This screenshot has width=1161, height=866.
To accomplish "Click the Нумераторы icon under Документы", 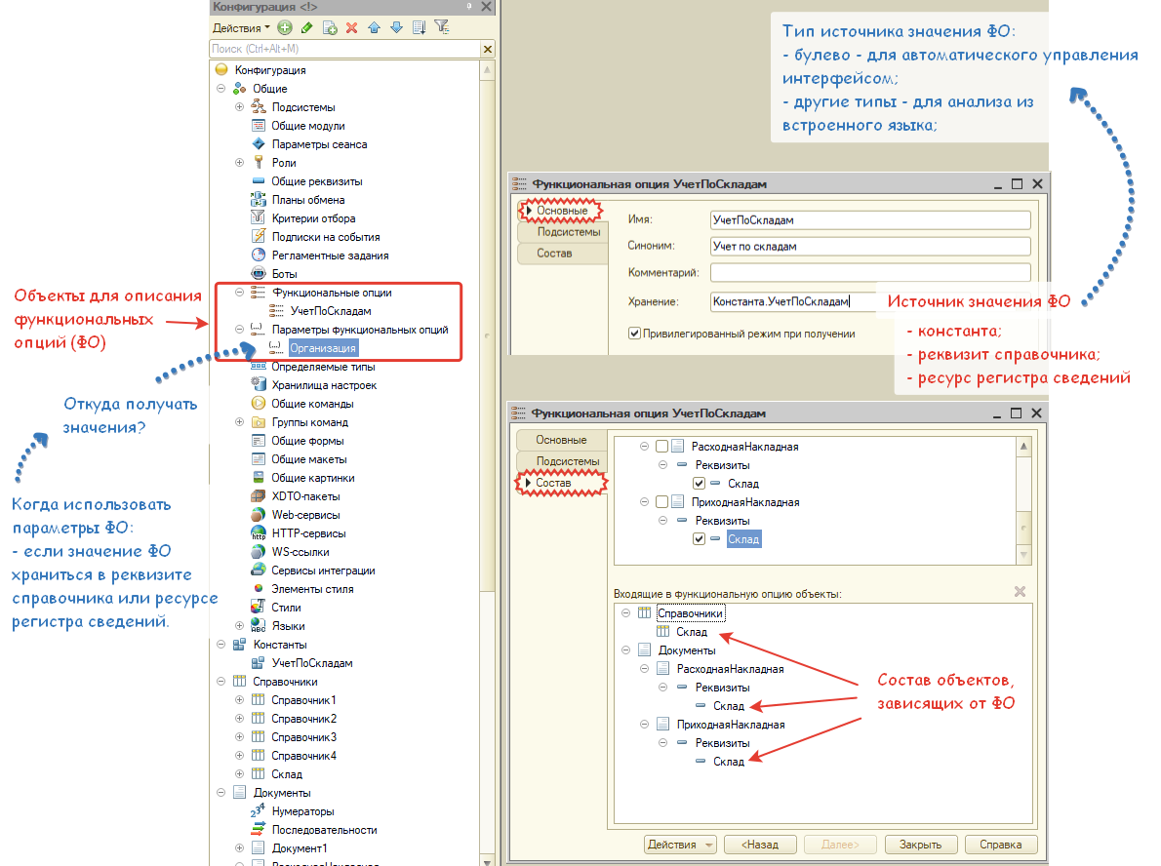I will pyautogui.click(x=258, y=810).
